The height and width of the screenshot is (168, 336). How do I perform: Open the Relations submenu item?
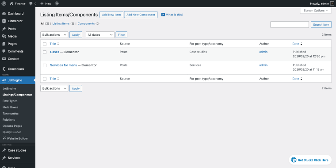click(x=9, y=119)
